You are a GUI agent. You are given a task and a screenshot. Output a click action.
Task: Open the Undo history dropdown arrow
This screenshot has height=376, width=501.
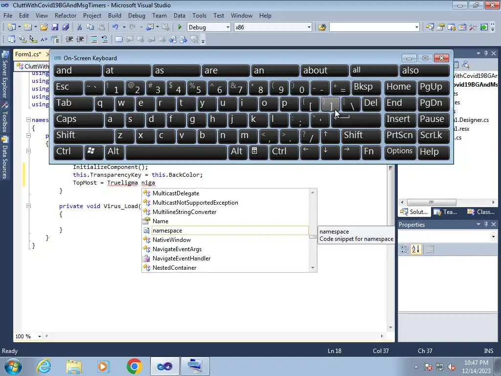[x=124, y=27]
